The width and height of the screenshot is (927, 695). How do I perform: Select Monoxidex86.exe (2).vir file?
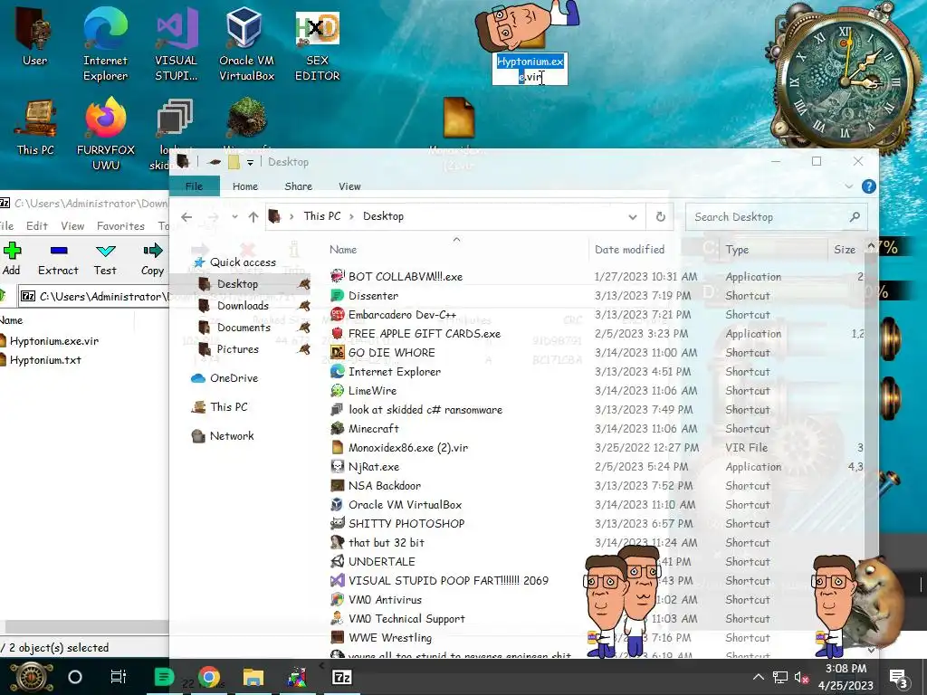click(x=407, y=447)
